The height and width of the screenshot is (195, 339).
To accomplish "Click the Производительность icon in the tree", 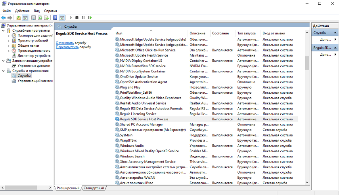I will coord(14,51).
